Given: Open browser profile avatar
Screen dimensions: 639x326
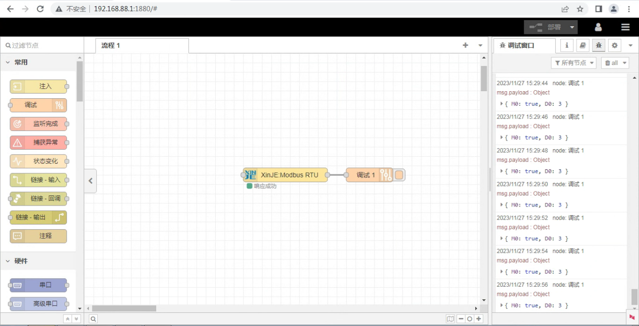Looking at the screenshot, I should click(614, 9).
